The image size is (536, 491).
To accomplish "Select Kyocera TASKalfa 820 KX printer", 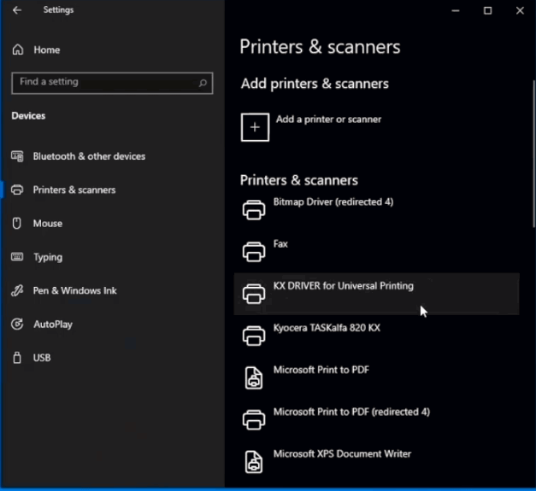I will click(x=377, y=336).
